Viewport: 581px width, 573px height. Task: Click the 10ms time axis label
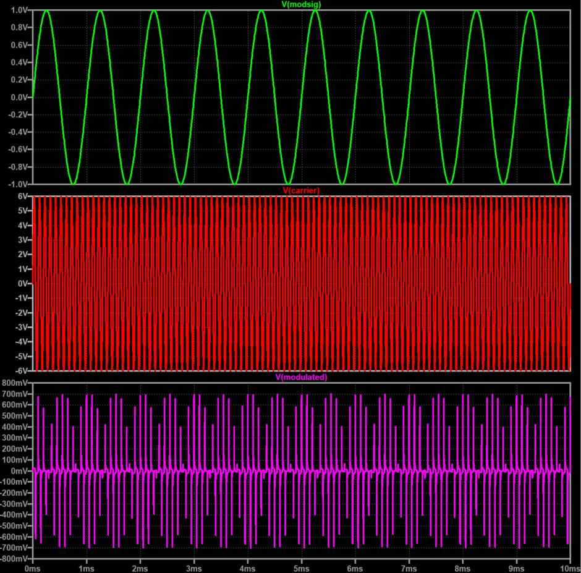pos(570,569)
